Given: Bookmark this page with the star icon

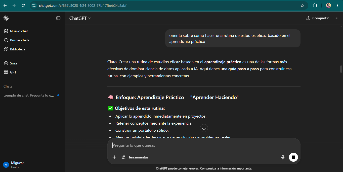Looking at the screenshot, I should point(302,6).
